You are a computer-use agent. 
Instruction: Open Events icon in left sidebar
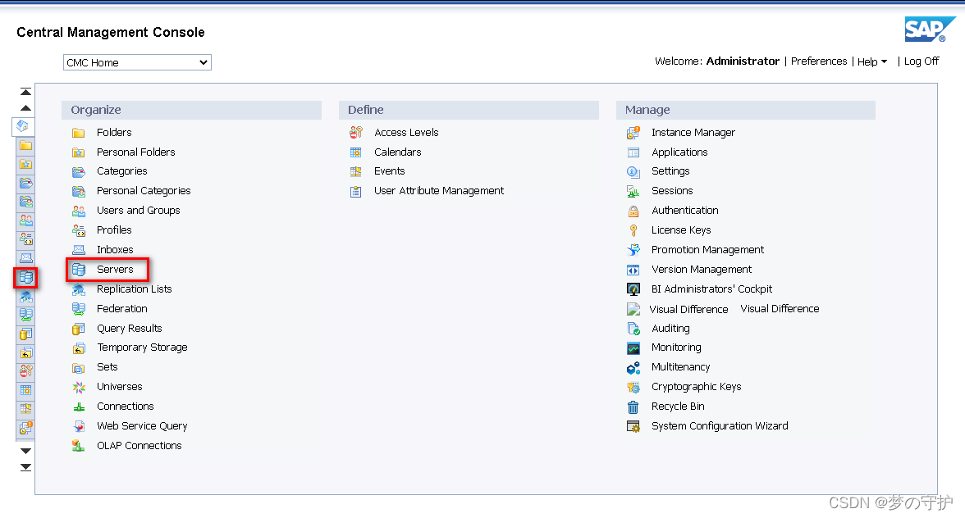click(26, 409)
